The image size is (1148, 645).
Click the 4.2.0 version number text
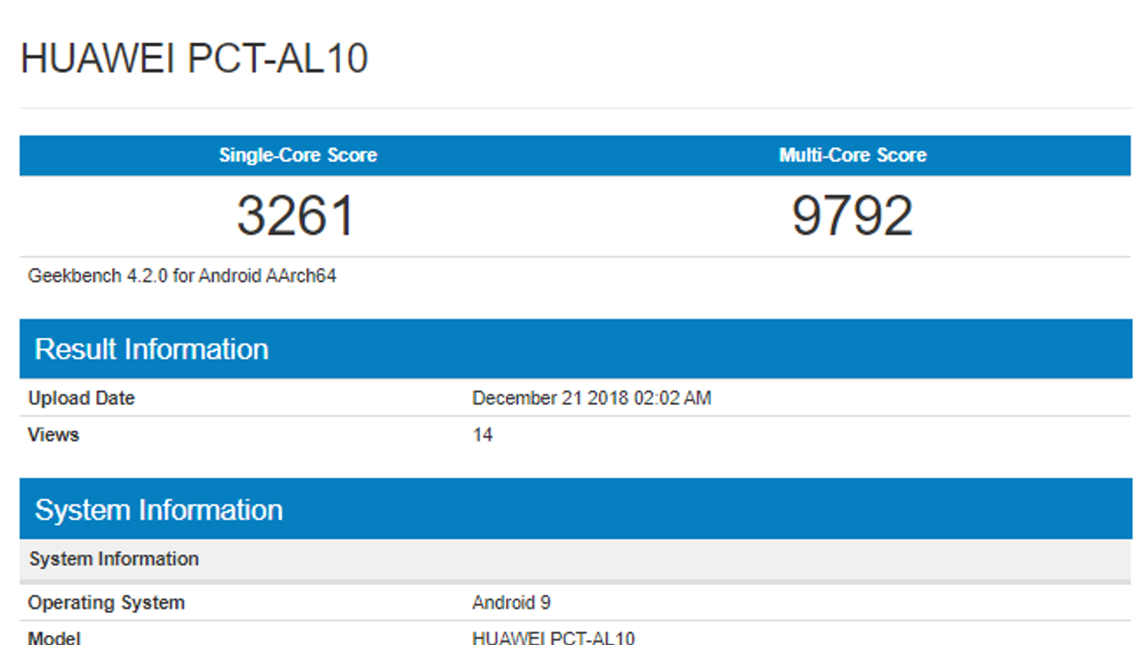147,276
